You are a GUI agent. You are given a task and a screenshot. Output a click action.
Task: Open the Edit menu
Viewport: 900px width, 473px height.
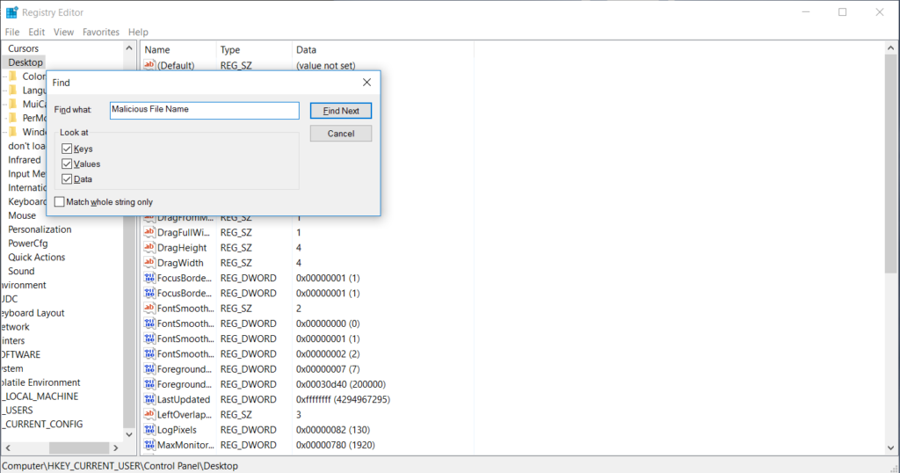[x=35, y=33]
